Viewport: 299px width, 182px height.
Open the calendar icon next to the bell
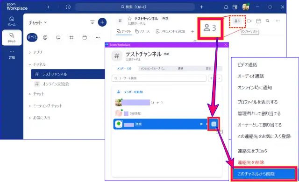pyautogui.click(x=235, y=7)
